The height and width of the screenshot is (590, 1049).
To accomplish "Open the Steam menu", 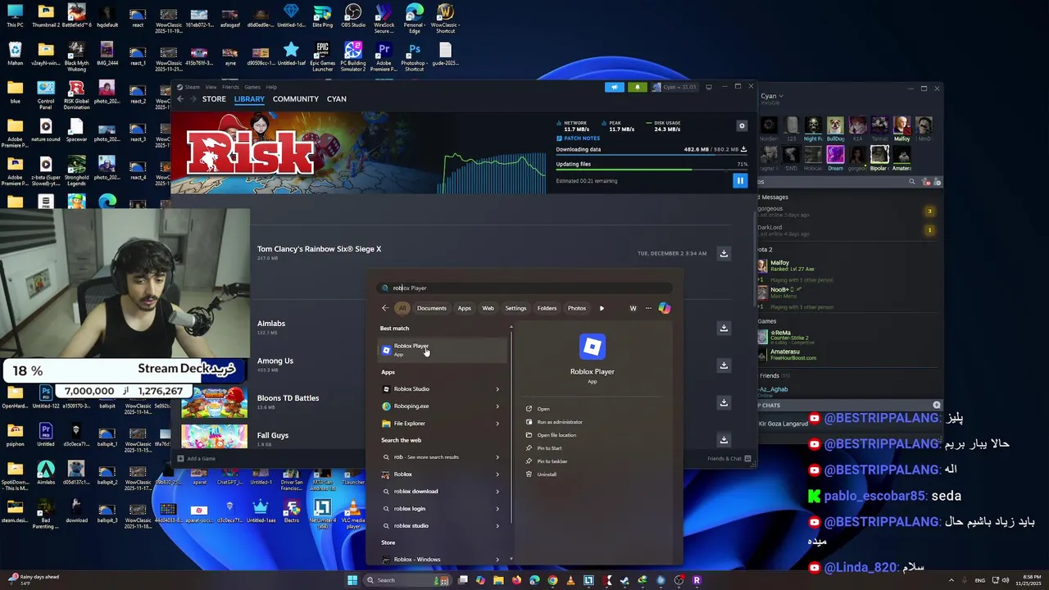I will 193,87.
